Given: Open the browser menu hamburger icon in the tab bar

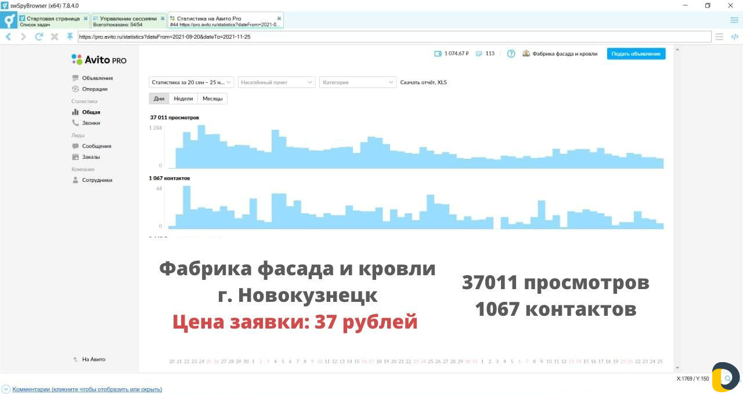Looking at the screenshot, I should click(x=734, y=20).
